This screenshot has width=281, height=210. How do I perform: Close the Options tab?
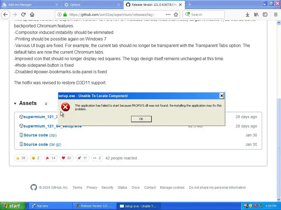coord(119,5)
